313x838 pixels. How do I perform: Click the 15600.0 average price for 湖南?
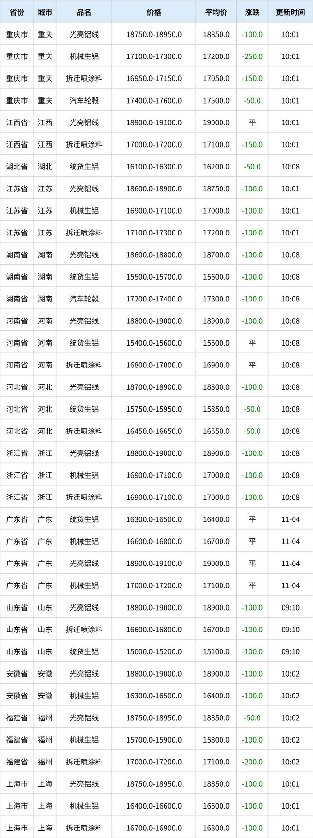[216, 277]
